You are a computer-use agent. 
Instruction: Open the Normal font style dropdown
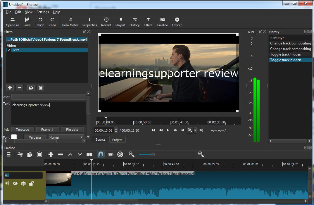pos(66,137)
